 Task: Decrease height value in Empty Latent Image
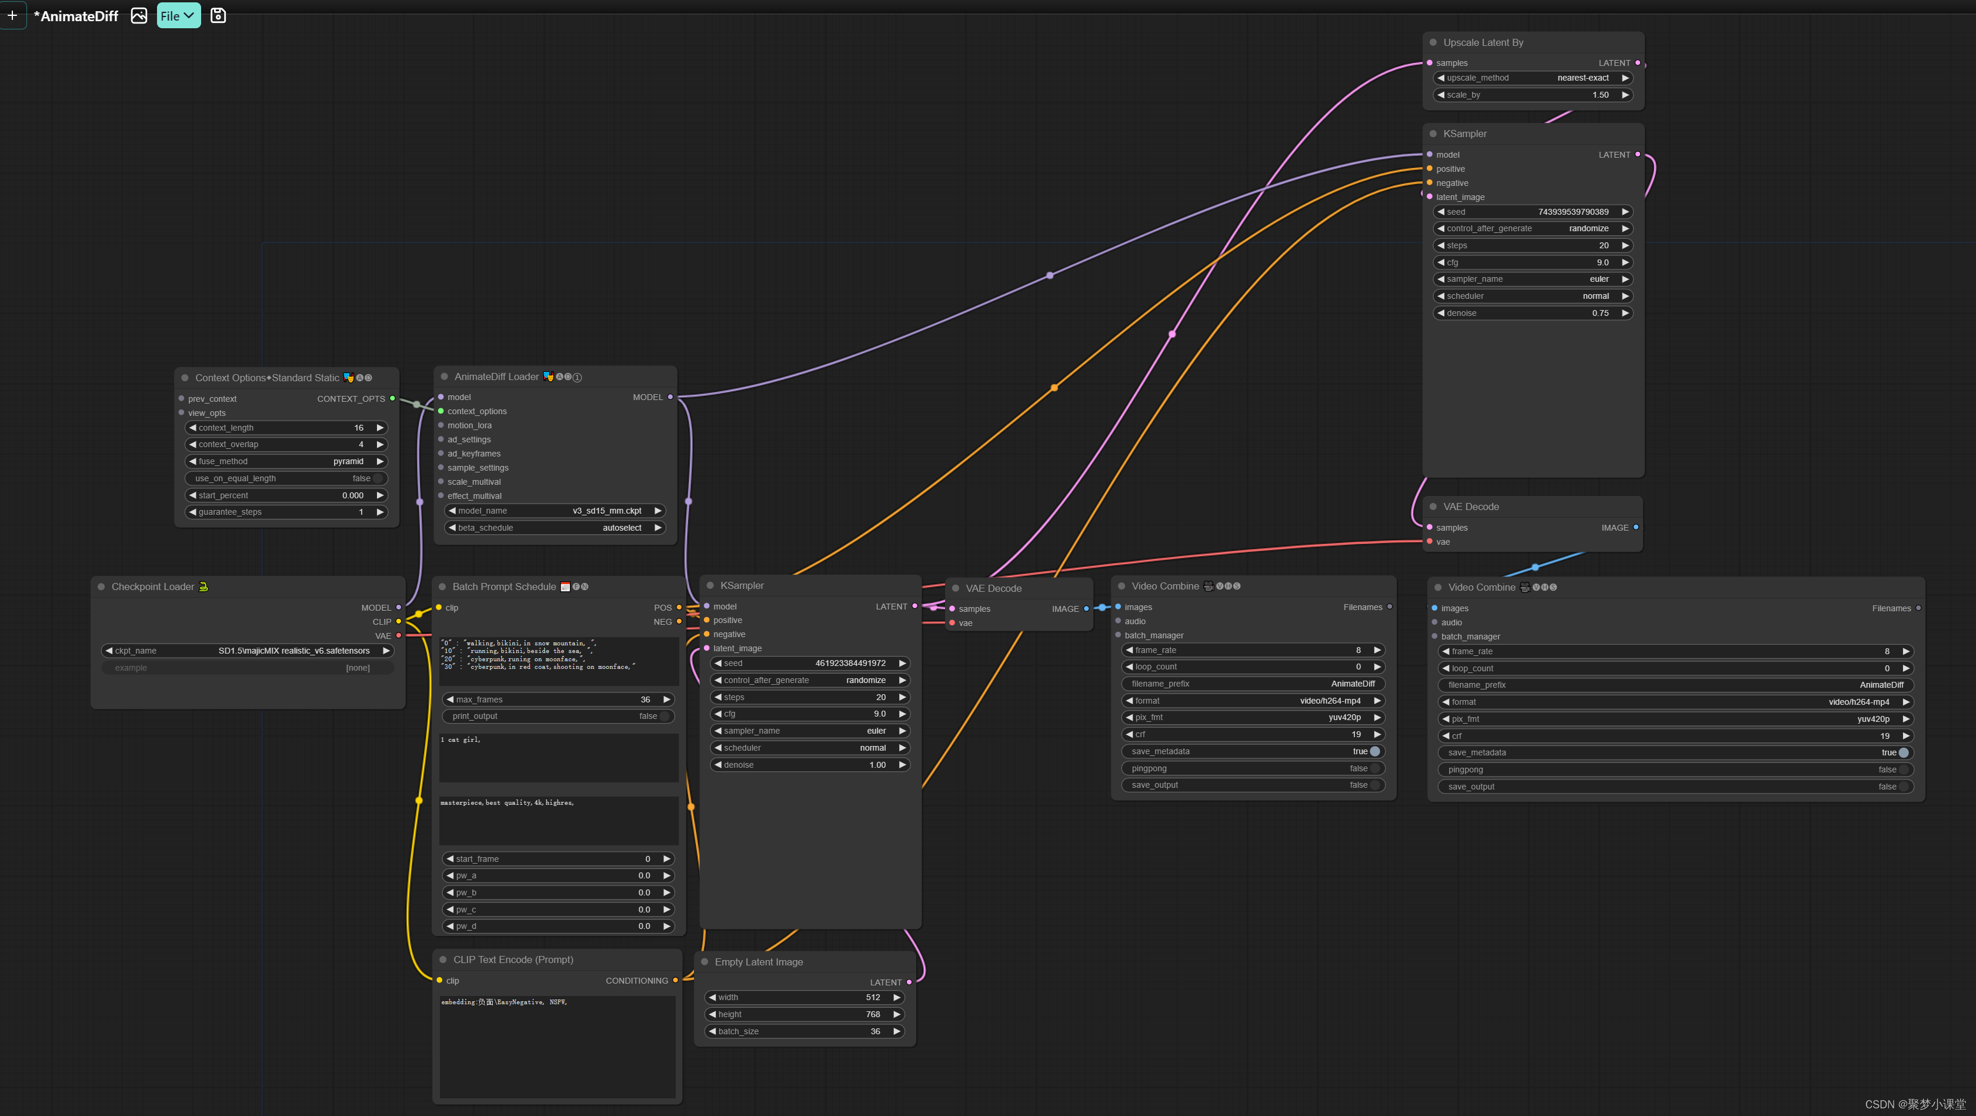point(713,1014)
